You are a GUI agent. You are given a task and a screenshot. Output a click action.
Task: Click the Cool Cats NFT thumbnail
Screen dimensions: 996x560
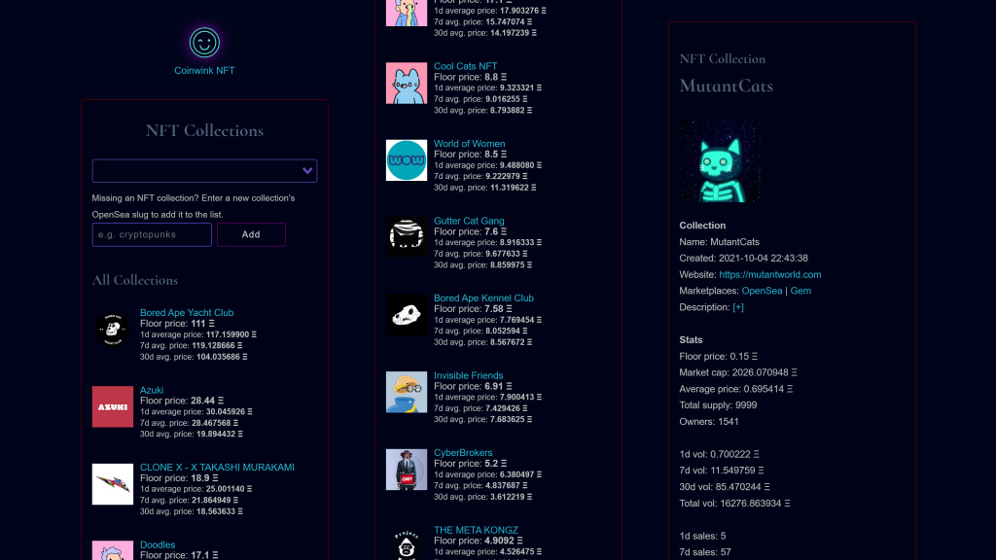point(407,84)
